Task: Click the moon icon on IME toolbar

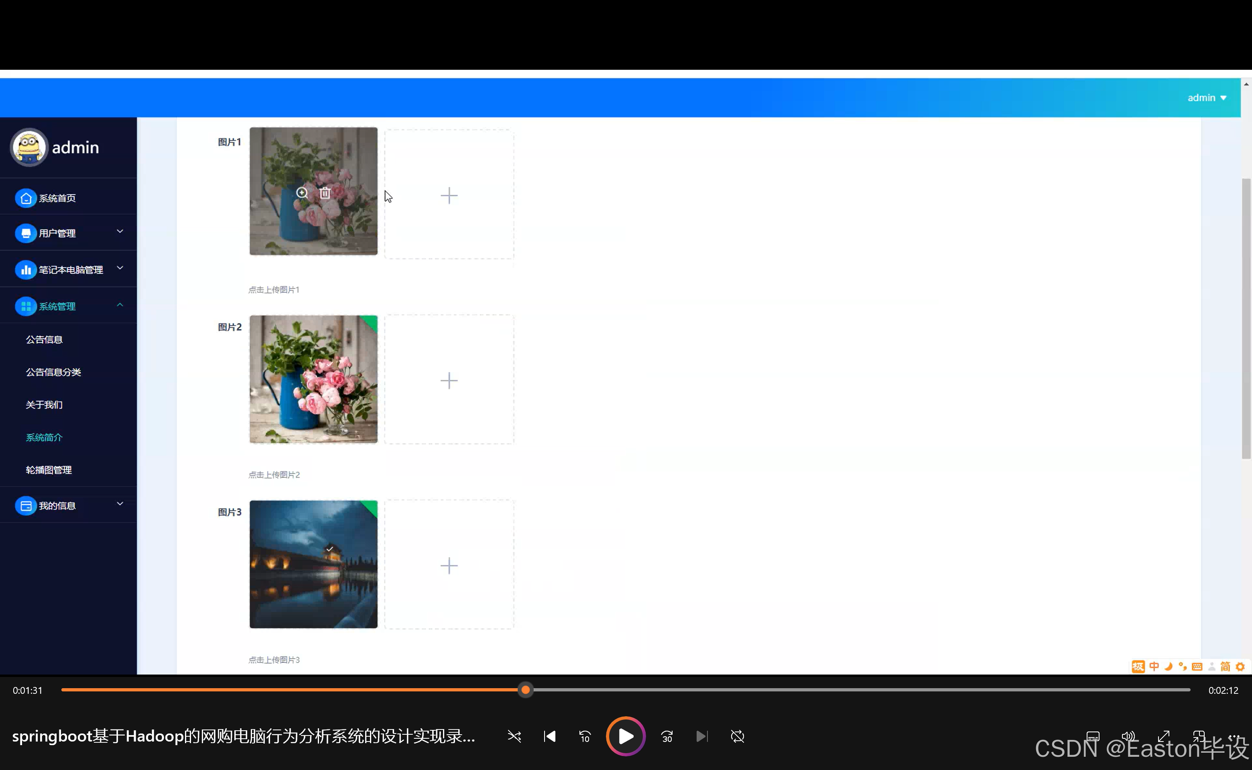Action: (x=1169, y=667)
